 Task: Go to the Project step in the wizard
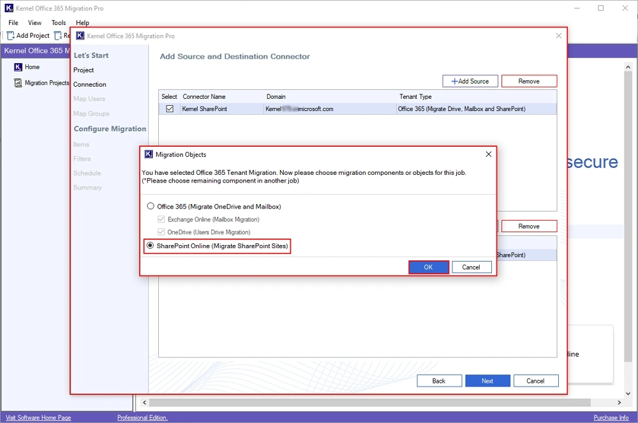point(83,70)
